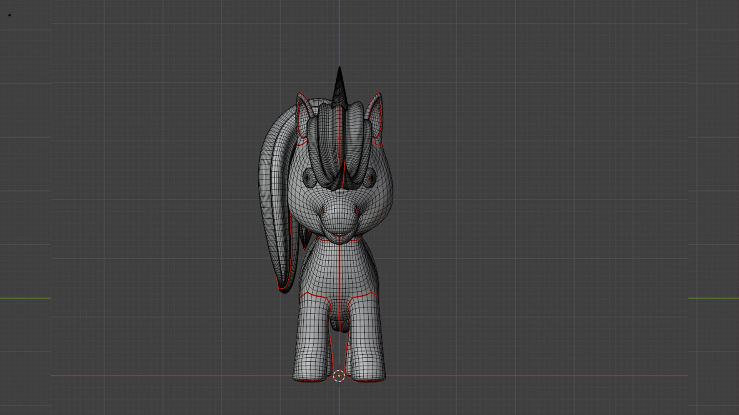This screenshot has width=739, height=415.
Task: Click the eye with the red pupil dot
Action: 370,178
